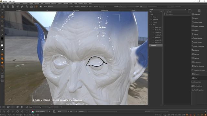Open the Python menu

(81, 4)
